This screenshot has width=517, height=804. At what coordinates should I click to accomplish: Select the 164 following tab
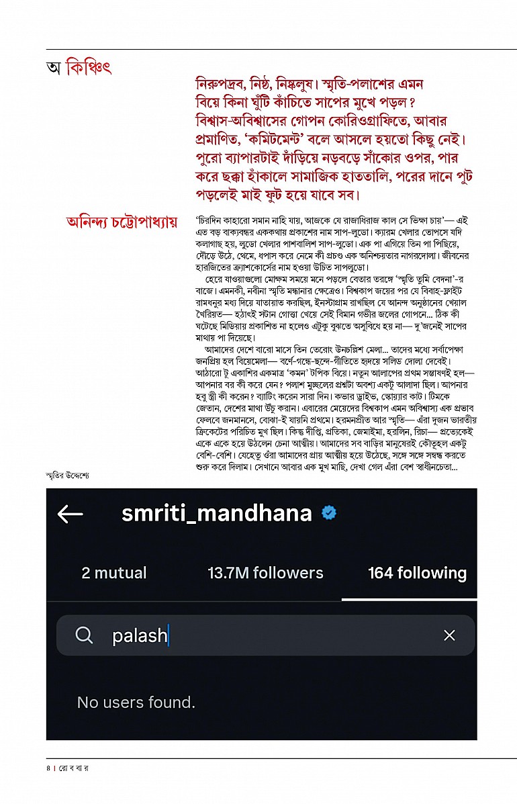417,573
